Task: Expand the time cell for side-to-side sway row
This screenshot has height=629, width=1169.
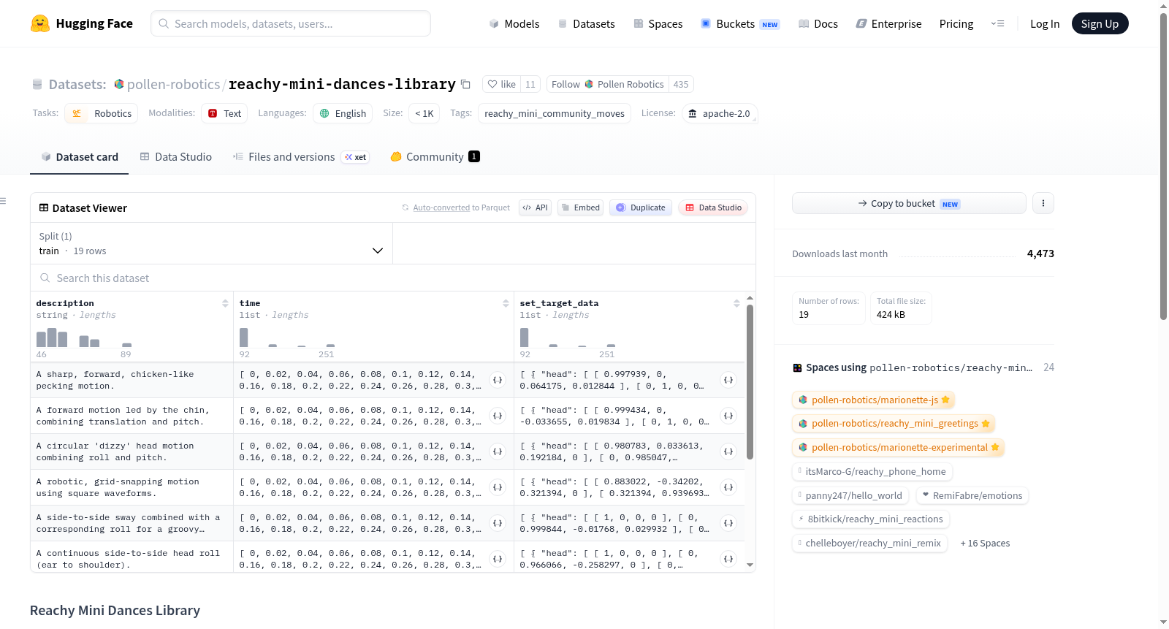Action: click(498, 523)
